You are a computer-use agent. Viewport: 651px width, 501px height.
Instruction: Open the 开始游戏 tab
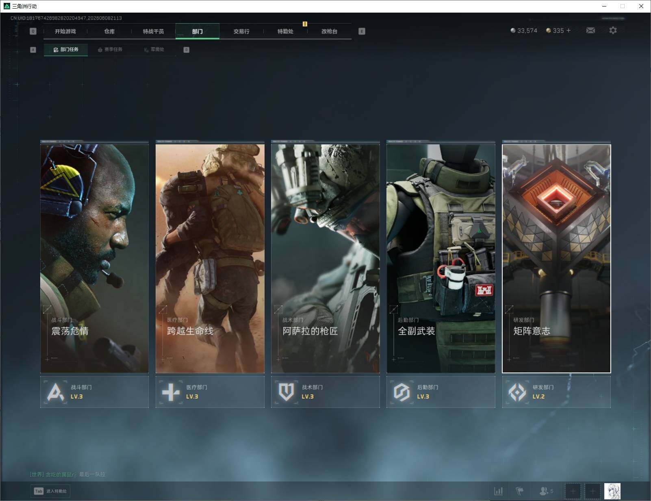point(65,31)
